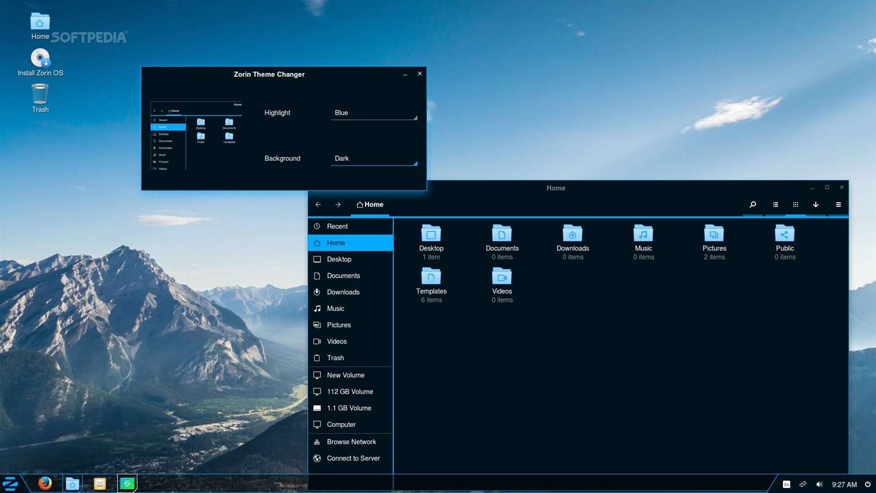Open the 112 GB Volume

tap(350, 392)
